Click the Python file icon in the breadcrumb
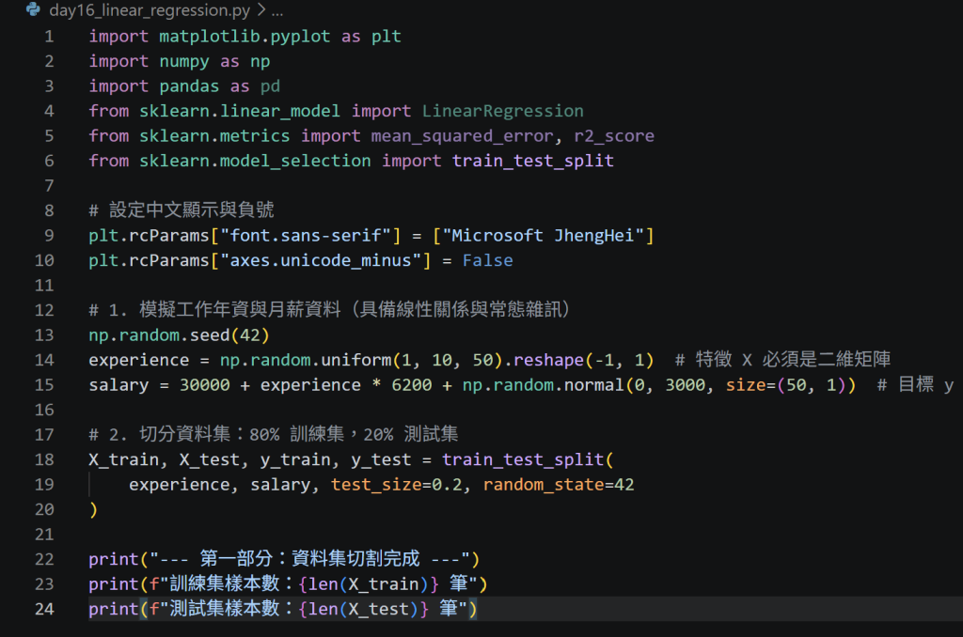963x637 pixels. tap(33, 9)
